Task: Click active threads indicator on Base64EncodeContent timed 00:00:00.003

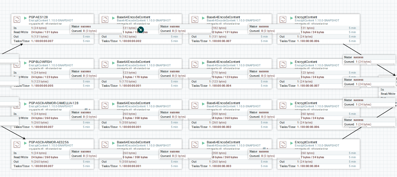Action: tap(265, 149)
